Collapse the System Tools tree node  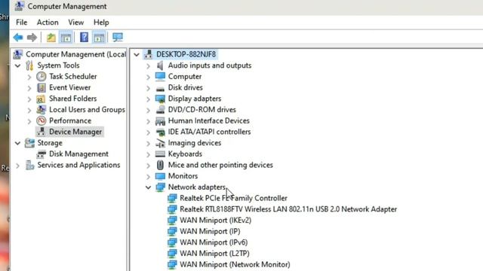pyautogui.click(x=18, y=65)
